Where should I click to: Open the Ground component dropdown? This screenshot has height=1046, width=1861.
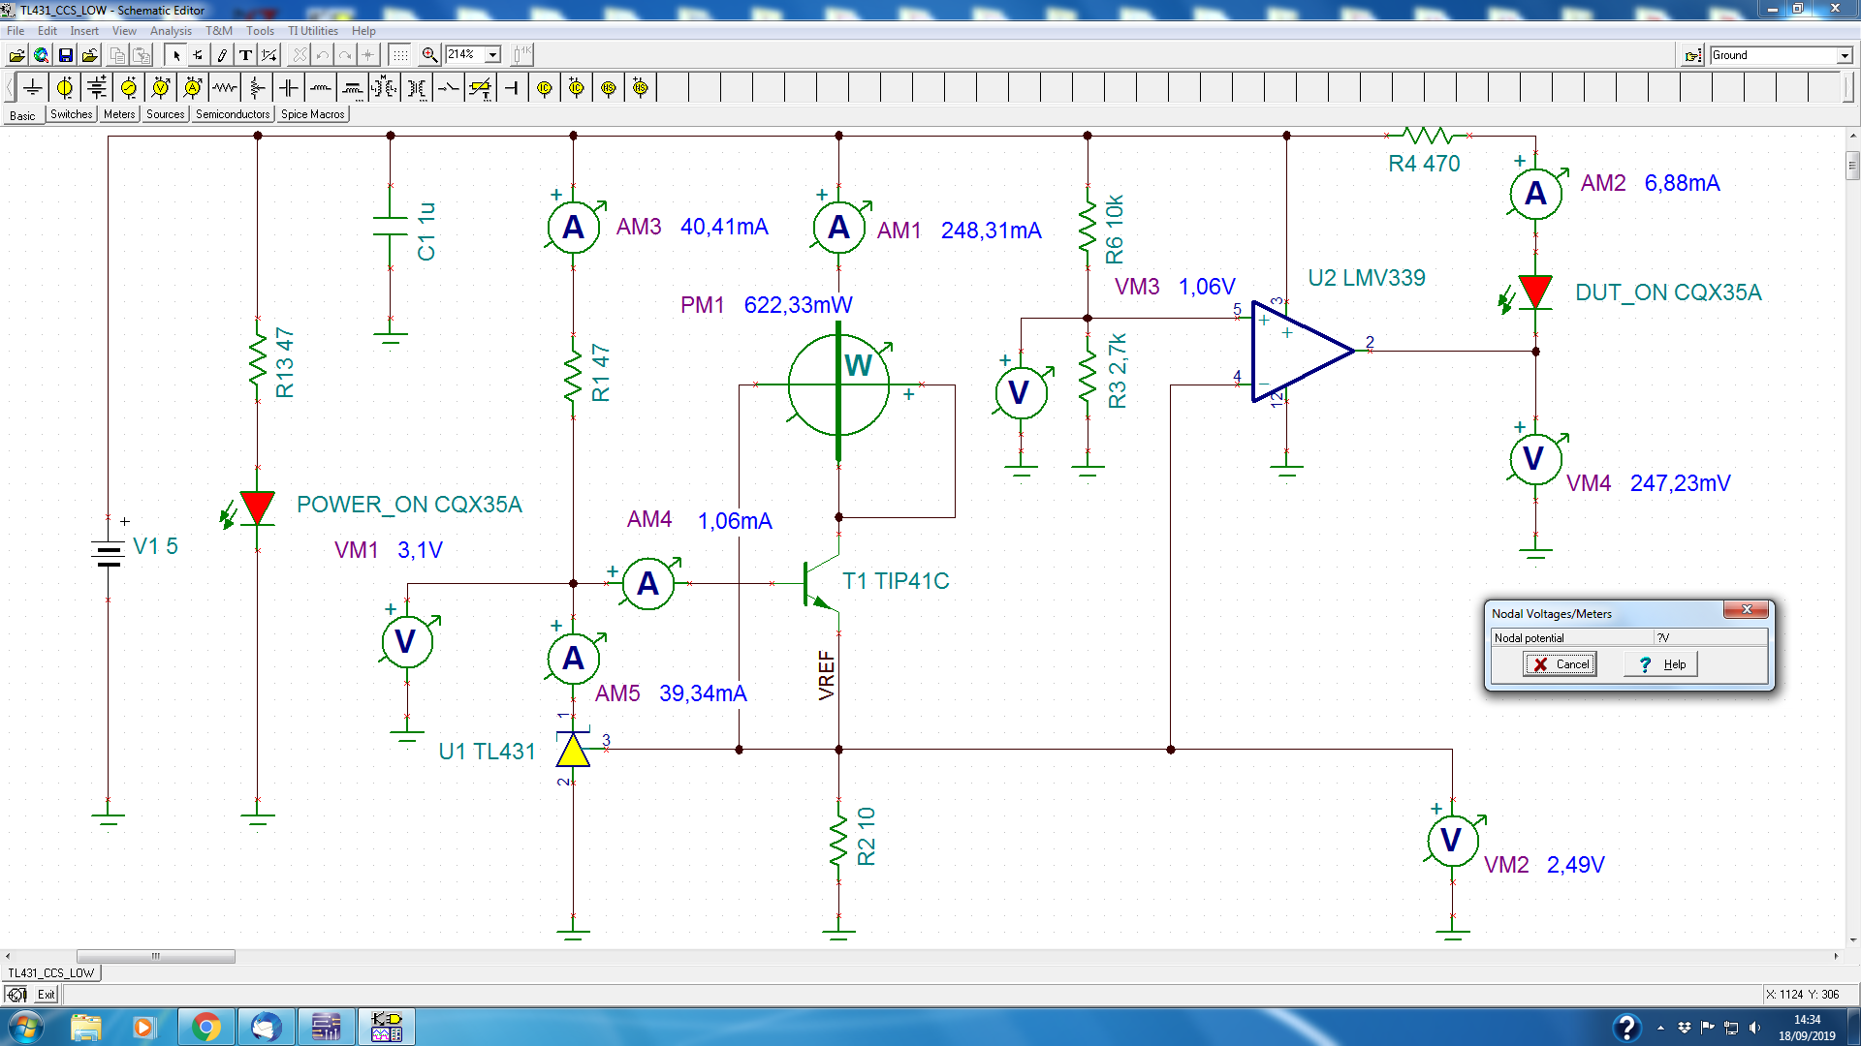pos(1845,55)
